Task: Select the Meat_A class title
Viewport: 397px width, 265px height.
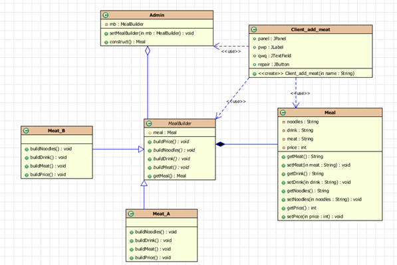Action: pyautogui.click(x=162, y=214)
